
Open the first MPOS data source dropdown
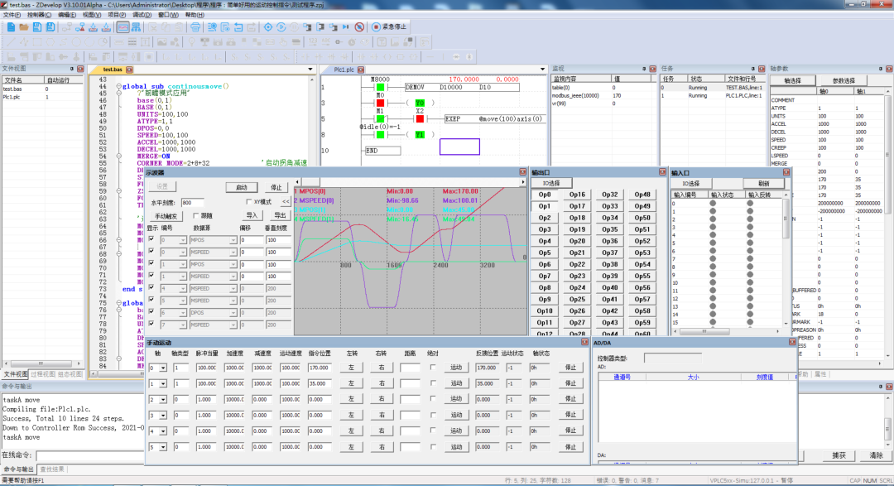pos(234,240)
